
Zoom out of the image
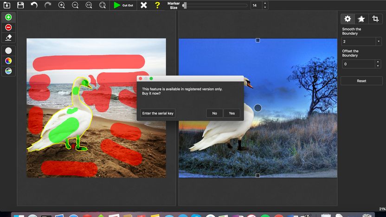click(75, 5)
